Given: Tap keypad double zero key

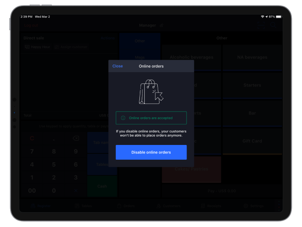Looking at the screenshot, I should click(32, 190).
